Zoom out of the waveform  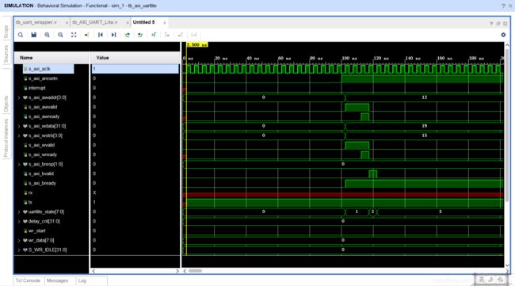pyautogui.click(x=60, y=35)
